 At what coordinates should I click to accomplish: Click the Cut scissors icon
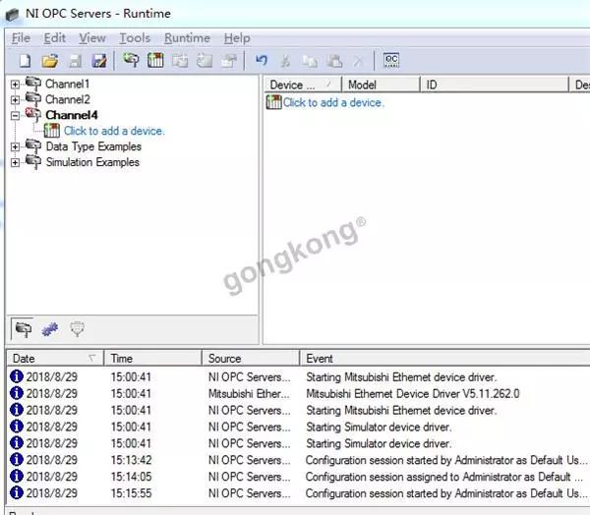click(285, 61)
